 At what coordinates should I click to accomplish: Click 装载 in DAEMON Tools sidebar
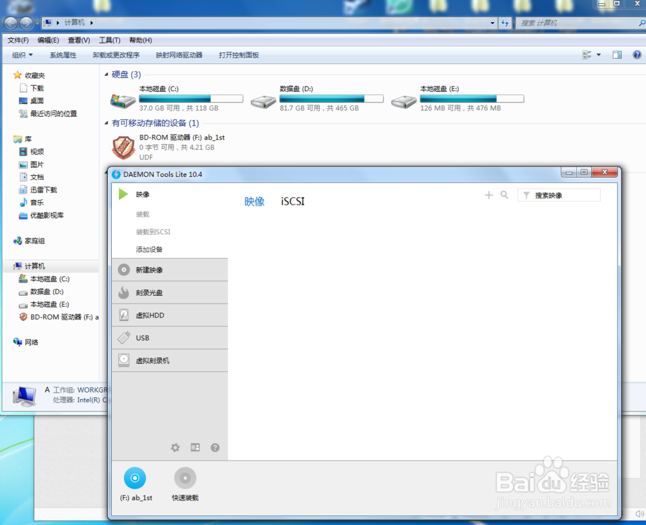pyautogui.click(x=143, y=214)
